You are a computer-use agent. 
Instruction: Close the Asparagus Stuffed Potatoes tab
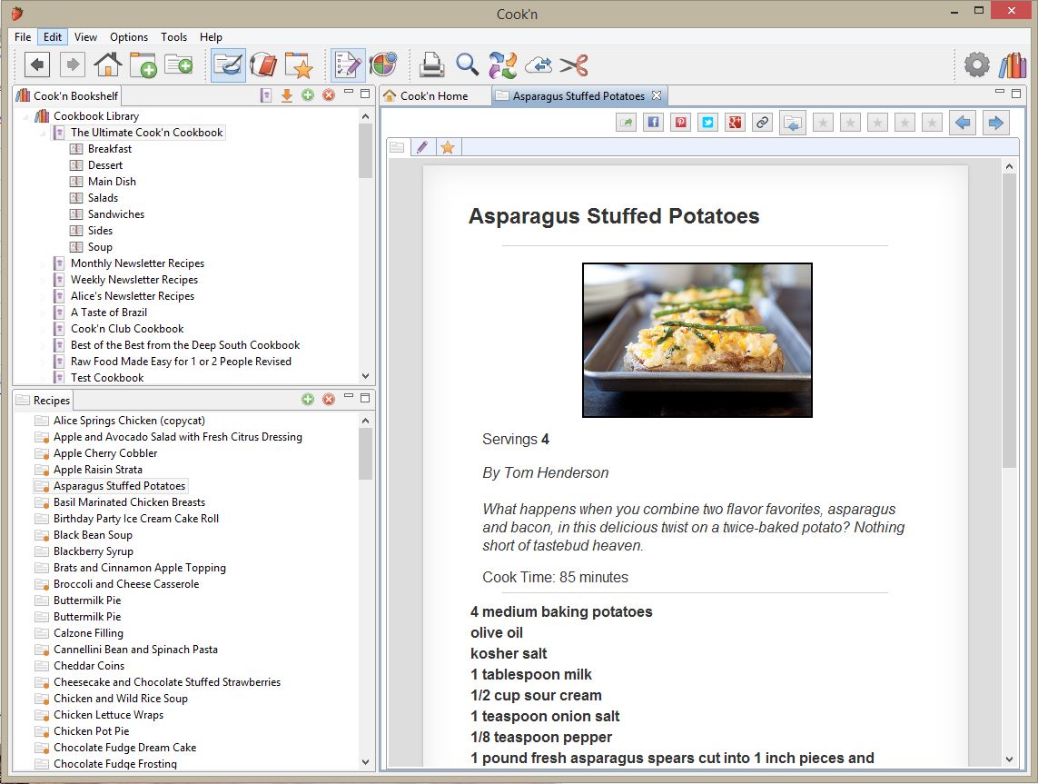[656, 95]
